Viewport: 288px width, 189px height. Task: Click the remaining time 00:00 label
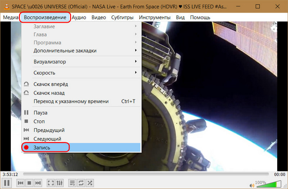pyautogui.click(x=280, y=174)
